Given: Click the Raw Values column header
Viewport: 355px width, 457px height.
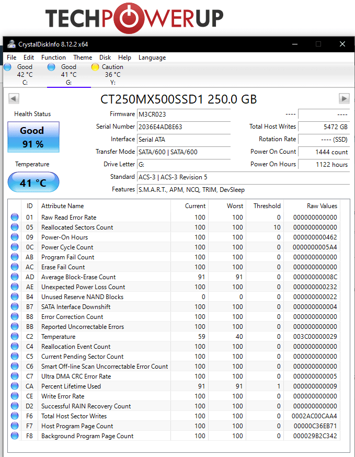Looking at the screenshot, I should click(x=312, y=206).
